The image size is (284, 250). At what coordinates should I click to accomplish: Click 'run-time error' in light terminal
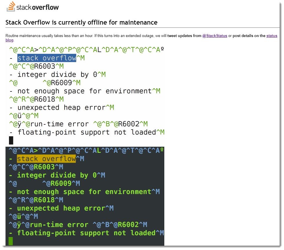pyautogui.click(x=59, y=124)
